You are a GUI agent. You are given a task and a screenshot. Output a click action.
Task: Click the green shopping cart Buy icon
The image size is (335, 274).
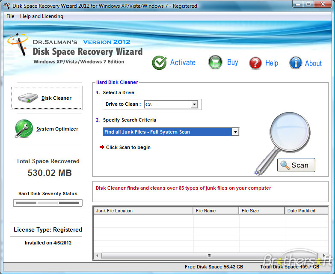(x=215, y=62)
